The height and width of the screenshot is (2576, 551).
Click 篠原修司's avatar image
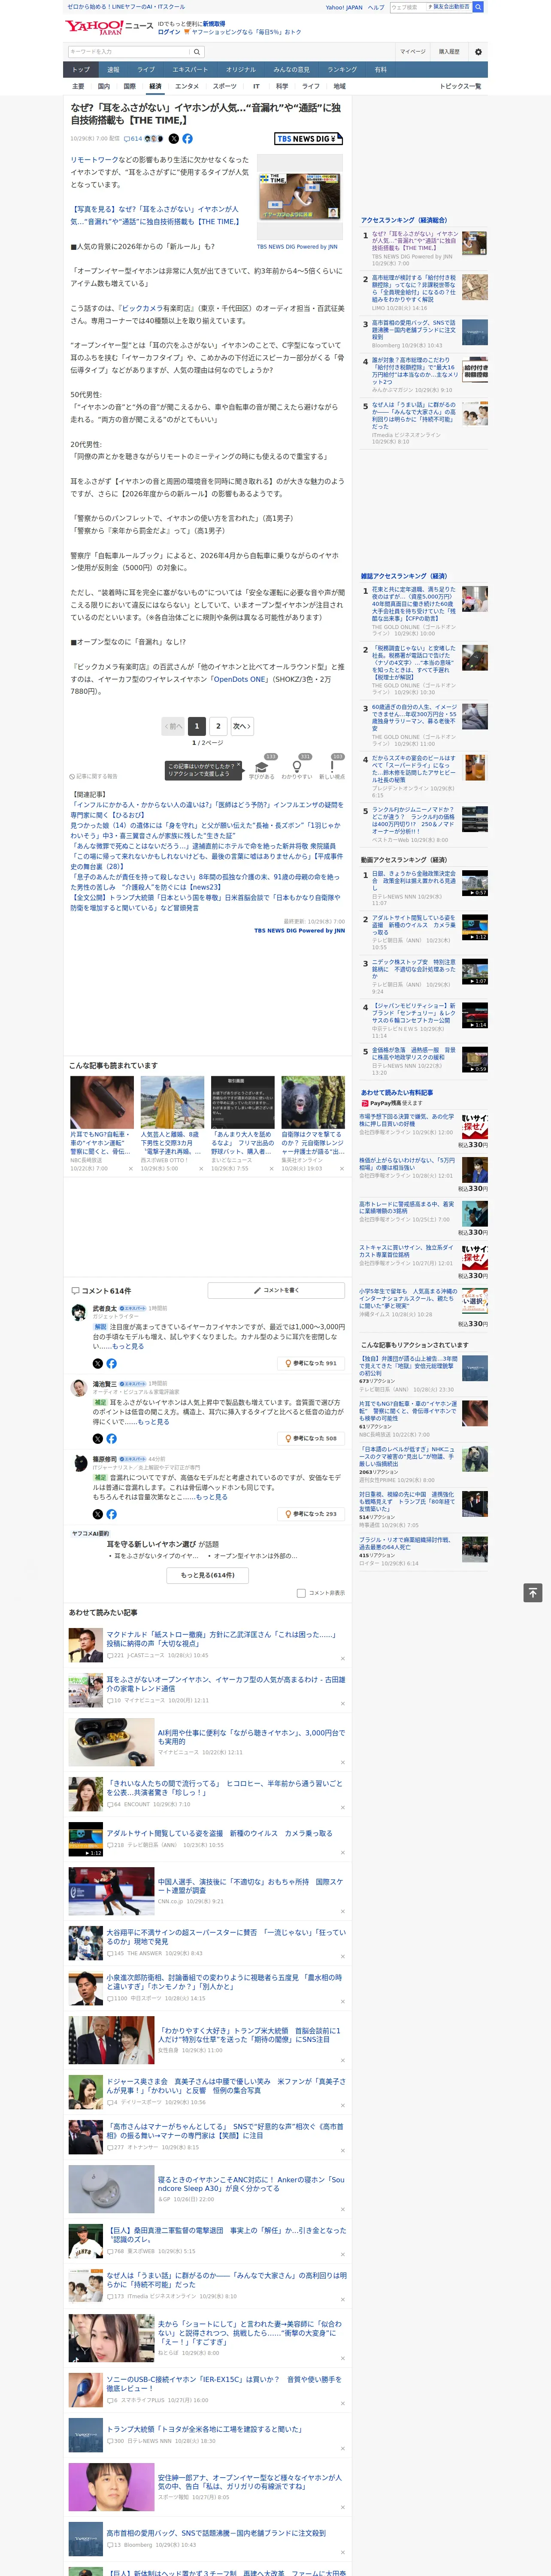click(79, 1463)
